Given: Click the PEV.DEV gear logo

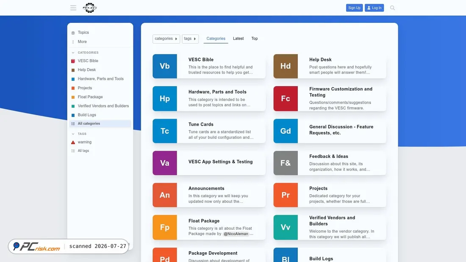Looking at the screenshot, I should [x=90, y=8].
